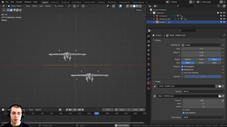Click the frame 177 playhead marker
The height and width of the screenshot is (127, 227).
97,114
